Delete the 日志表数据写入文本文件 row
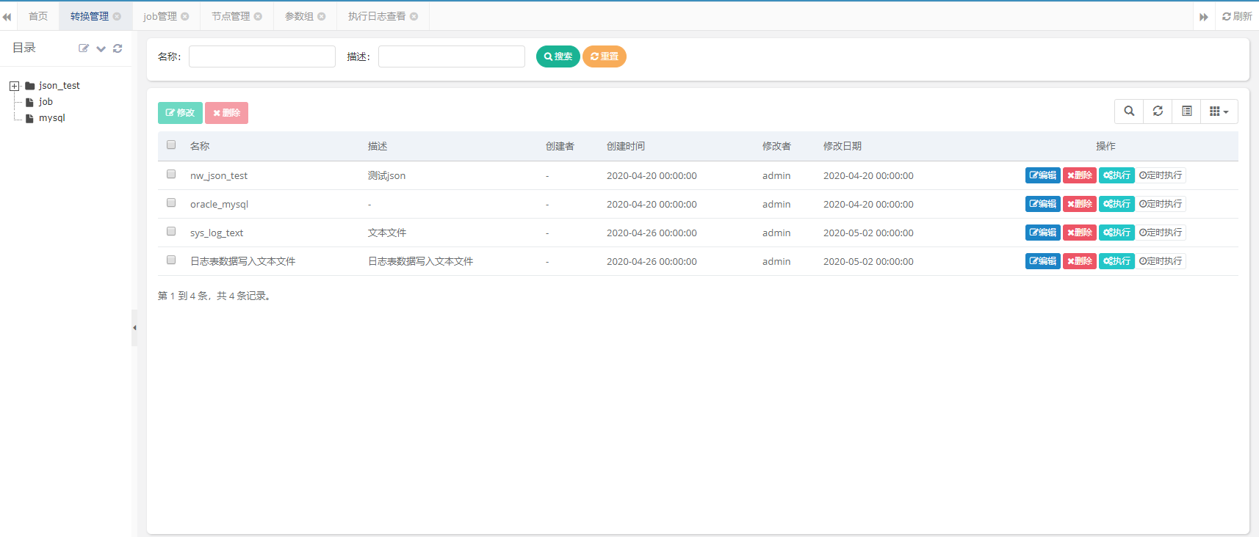The image size is (1259, 537). 1080,261
